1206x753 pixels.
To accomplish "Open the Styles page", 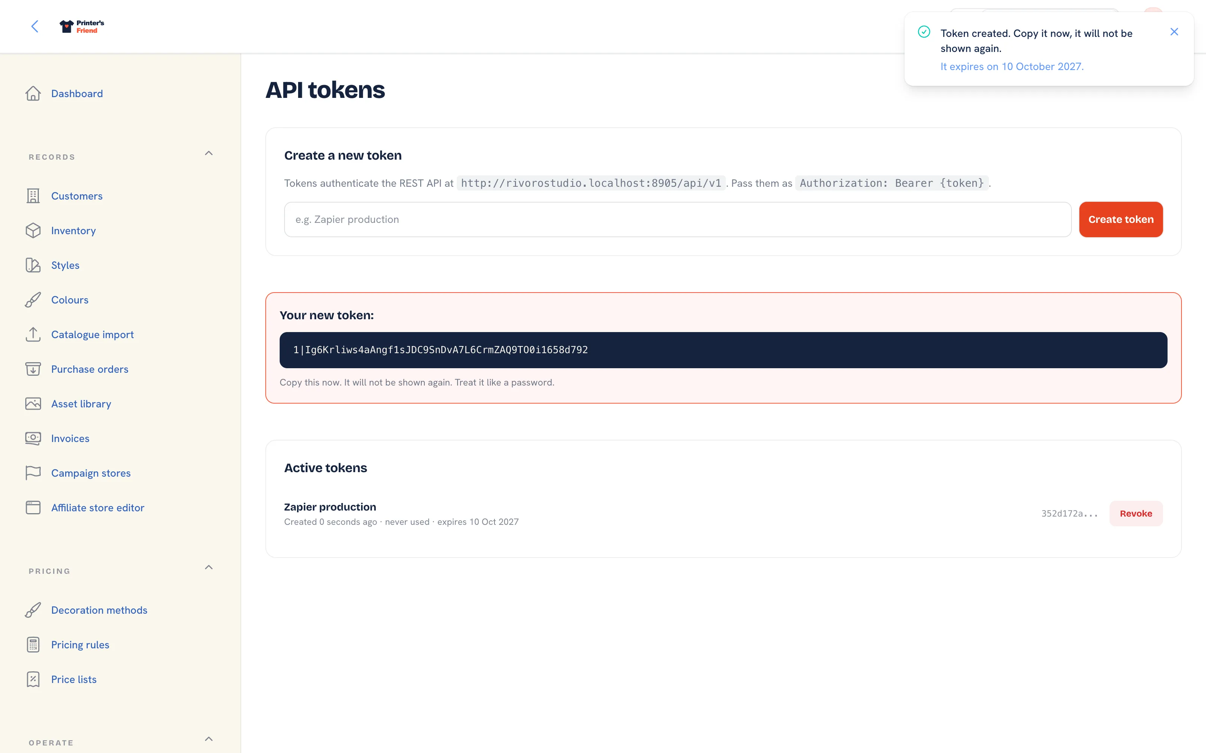I will pyautogui.click(x=65, y=265).
